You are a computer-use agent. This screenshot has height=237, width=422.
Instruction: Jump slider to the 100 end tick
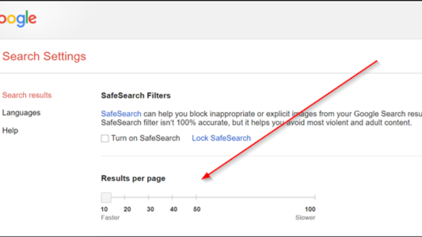[315, 198]
